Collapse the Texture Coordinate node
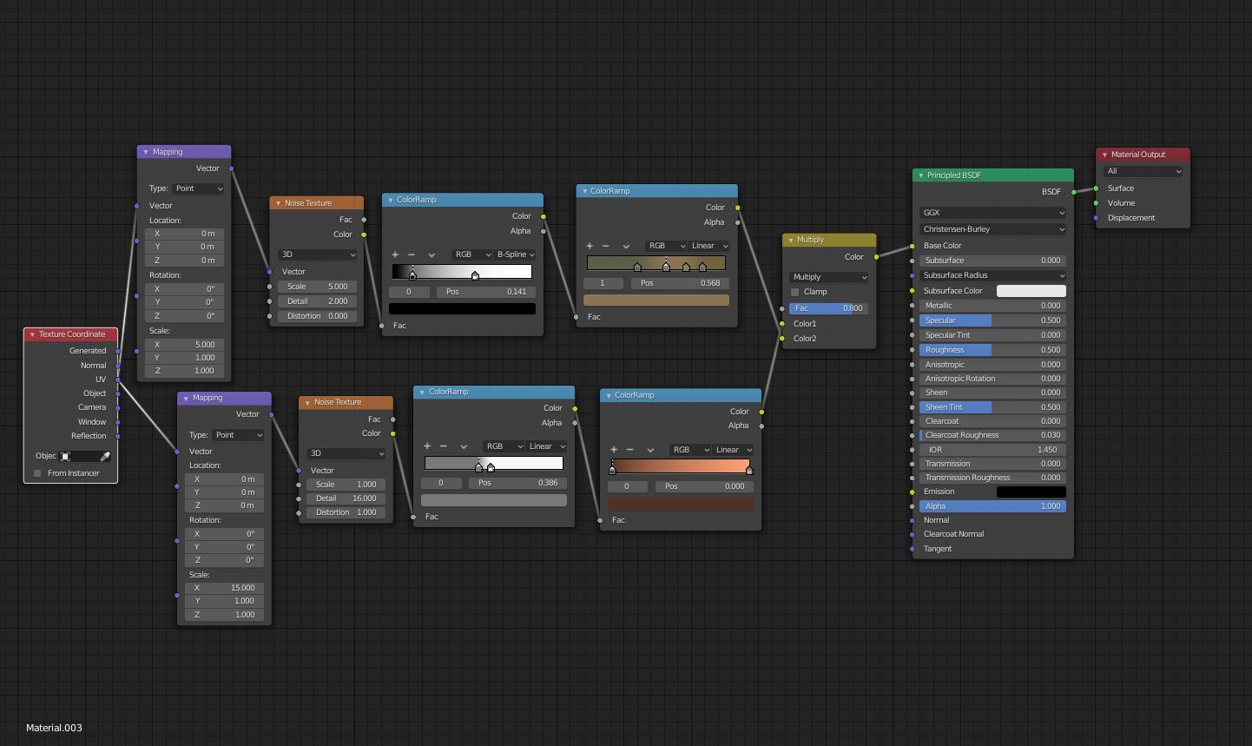This screenshot has width=1252, height=746. pyautogui.click(x=32, y=334)
